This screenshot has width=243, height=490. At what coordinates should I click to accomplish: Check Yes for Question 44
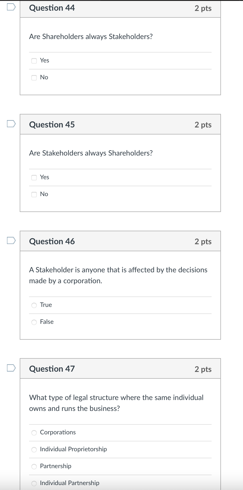[34, 61]
